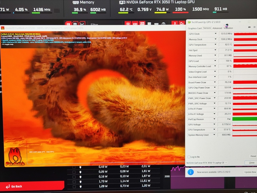Image resolution: width=257 pixels, height=193 pixels.
Task: Click the 11,61 W value in the table
Action: click(x=145, y=181)
